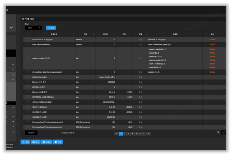Viewport: 232px width, 156px height.
Task: Click the magnifier icon beside bottom-right filter field
Action: pos(219,132)
